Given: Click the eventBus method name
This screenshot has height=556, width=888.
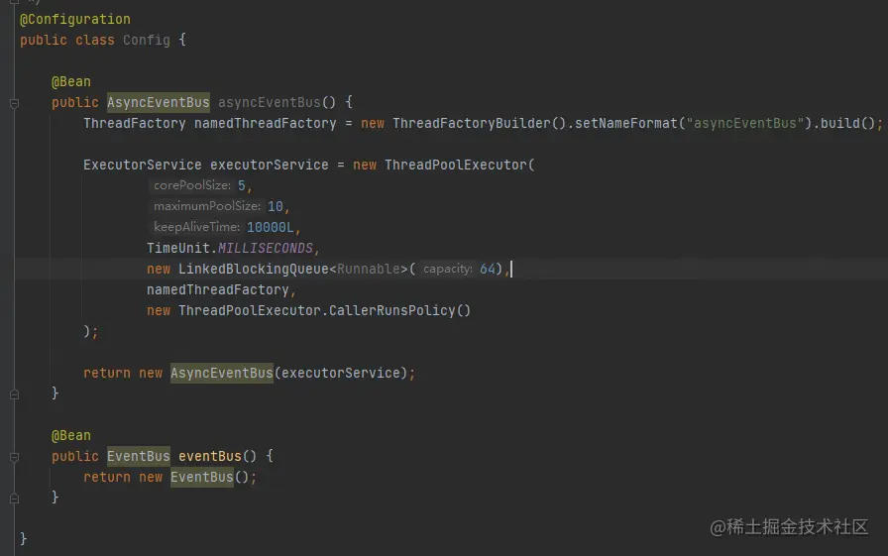Looking at the screenshot, I should [210, 456].
